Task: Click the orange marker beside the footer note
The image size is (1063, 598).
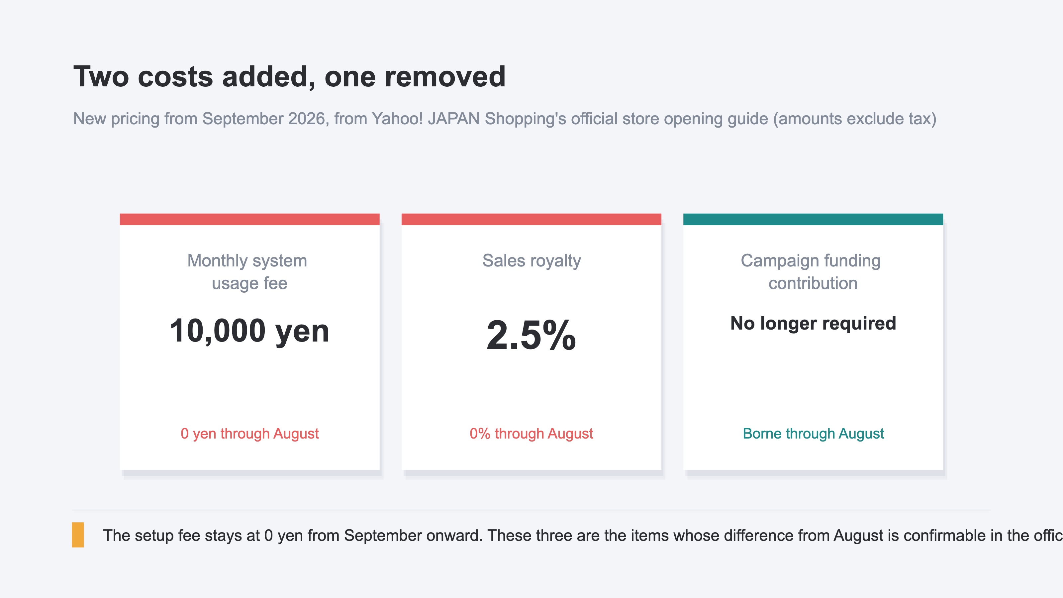Action: [x=78, y=535]
